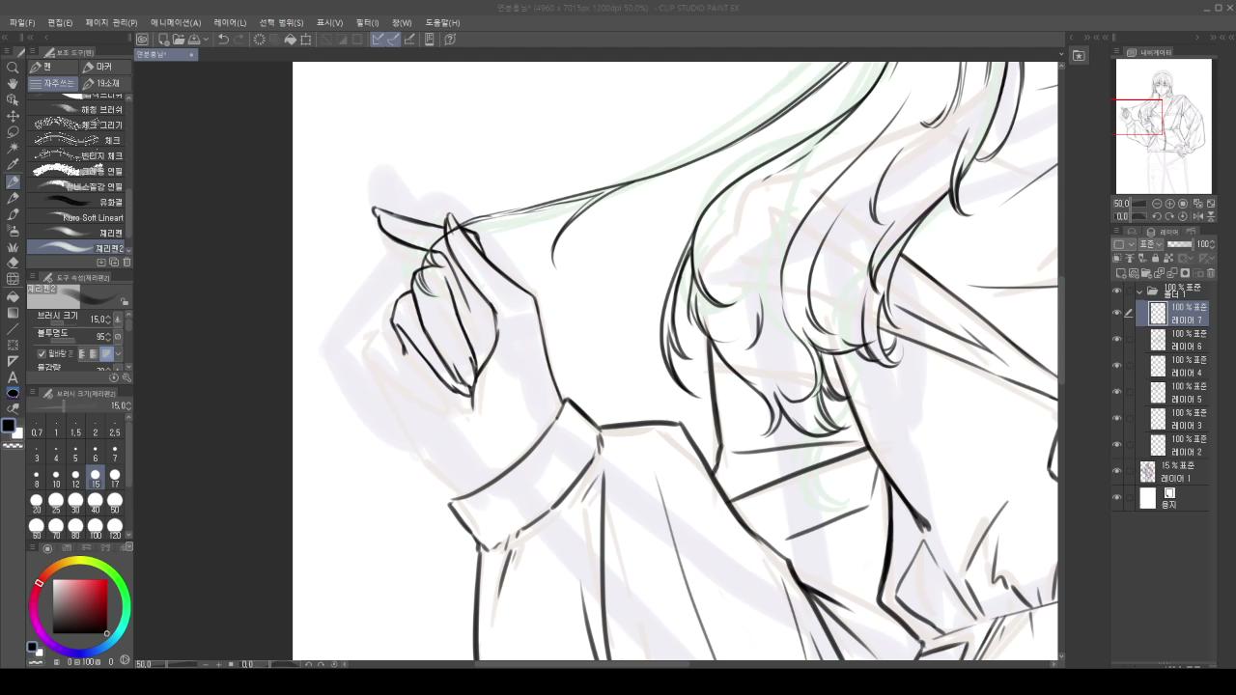Hide layer 레이어 6 with eye icon

pyautogui.click(x=1117, y=340)
